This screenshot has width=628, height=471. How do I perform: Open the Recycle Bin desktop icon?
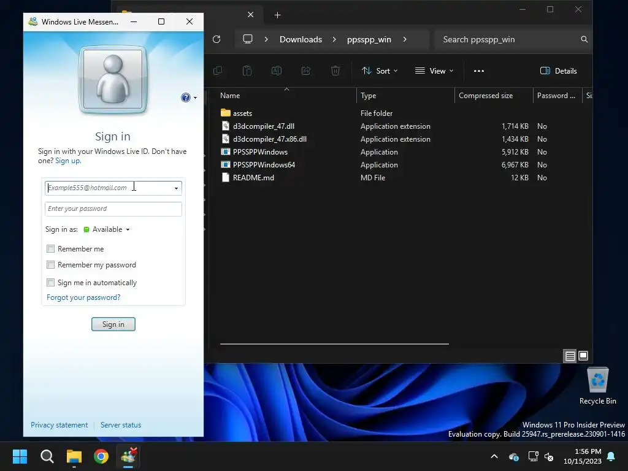pos(597,386)
